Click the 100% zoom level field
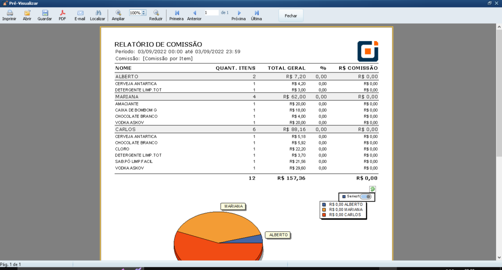502x270 pixels. (135, 13)
